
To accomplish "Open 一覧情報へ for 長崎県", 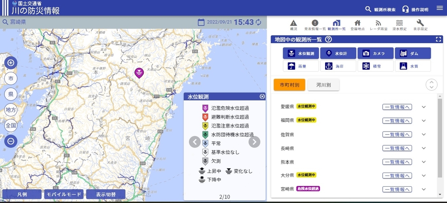I will coord(397,148).
